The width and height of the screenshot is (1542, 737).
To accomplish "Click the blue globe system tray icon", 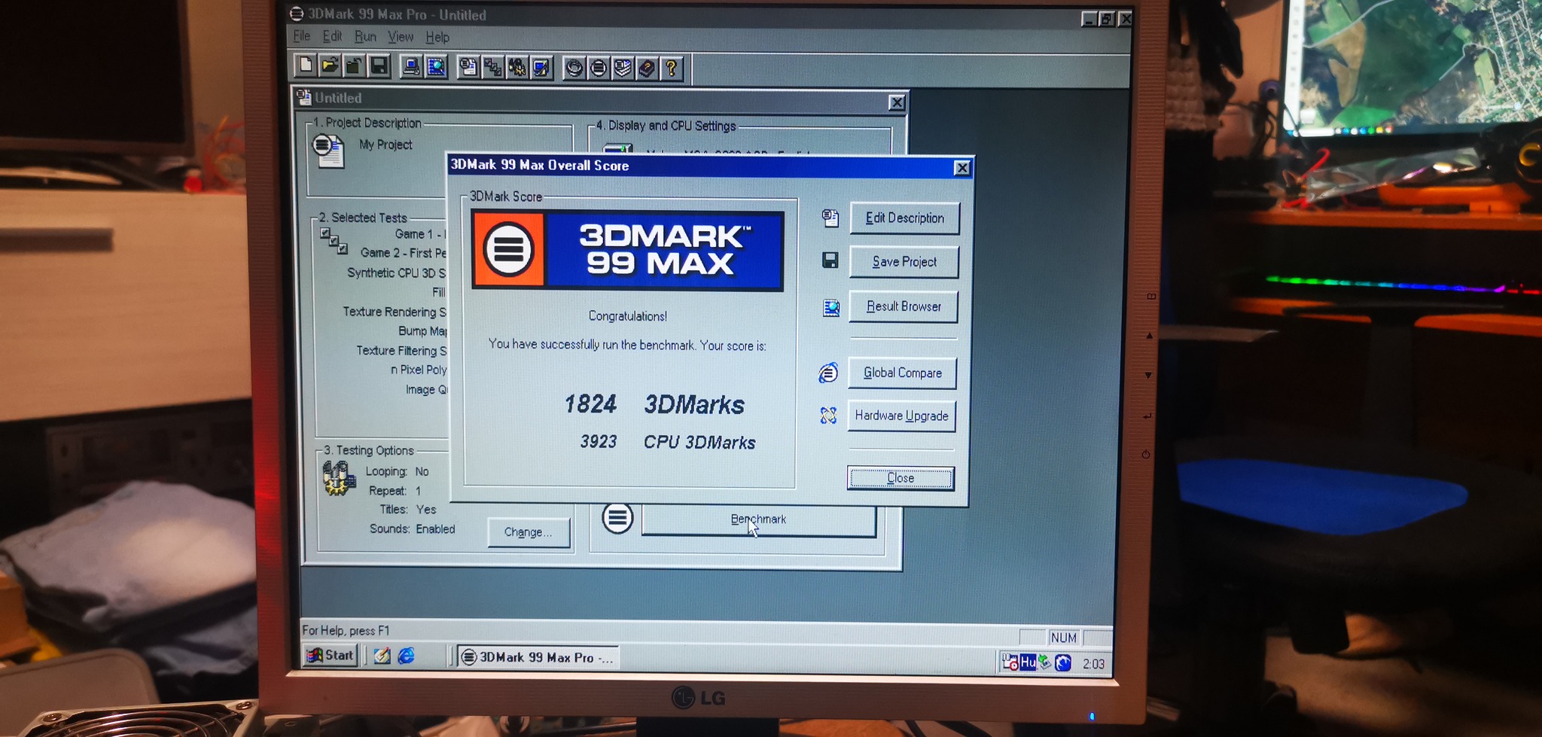I will pos(1063,662).
